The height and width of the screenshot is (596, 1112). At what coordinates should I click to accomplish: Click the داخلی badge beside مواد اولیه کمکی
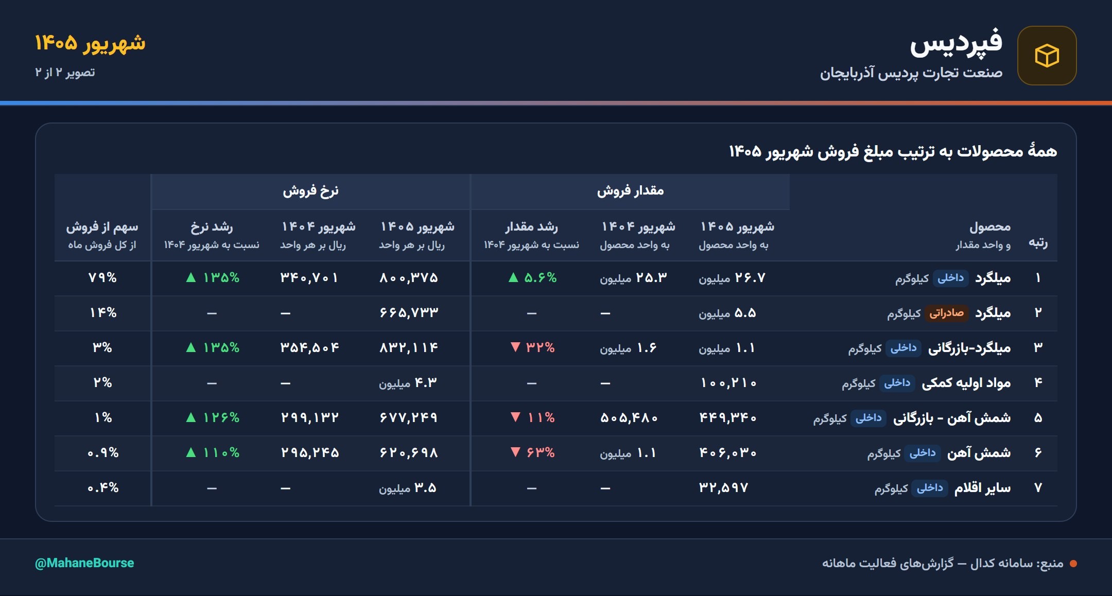897,383
